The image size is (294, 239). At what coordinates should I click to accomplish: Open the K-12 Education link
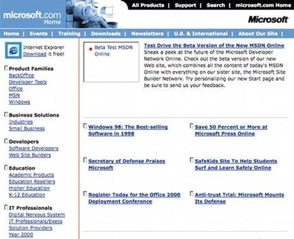27,195
